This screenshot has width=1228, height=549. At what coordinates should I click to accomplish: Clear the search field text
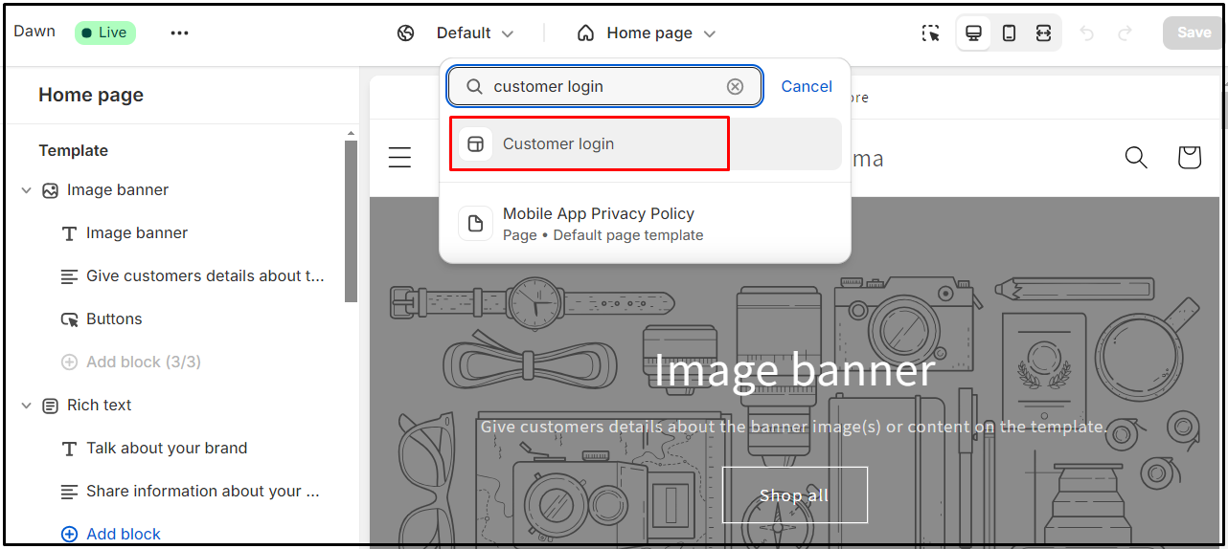[735, 87]
